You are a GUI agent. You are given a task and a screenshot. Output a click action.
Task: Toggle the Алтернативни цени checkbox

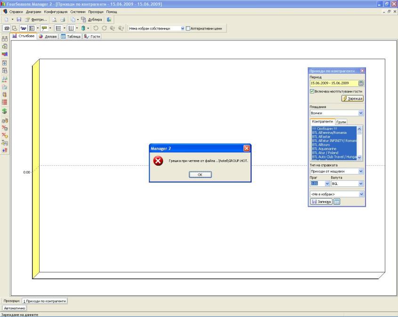(x=188, y=29)
